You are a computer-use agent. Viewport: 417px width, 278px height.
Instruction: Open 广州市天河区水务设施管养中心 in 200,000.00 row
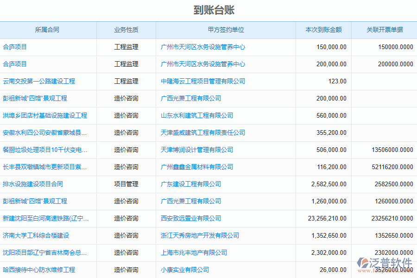pos(203,64)
